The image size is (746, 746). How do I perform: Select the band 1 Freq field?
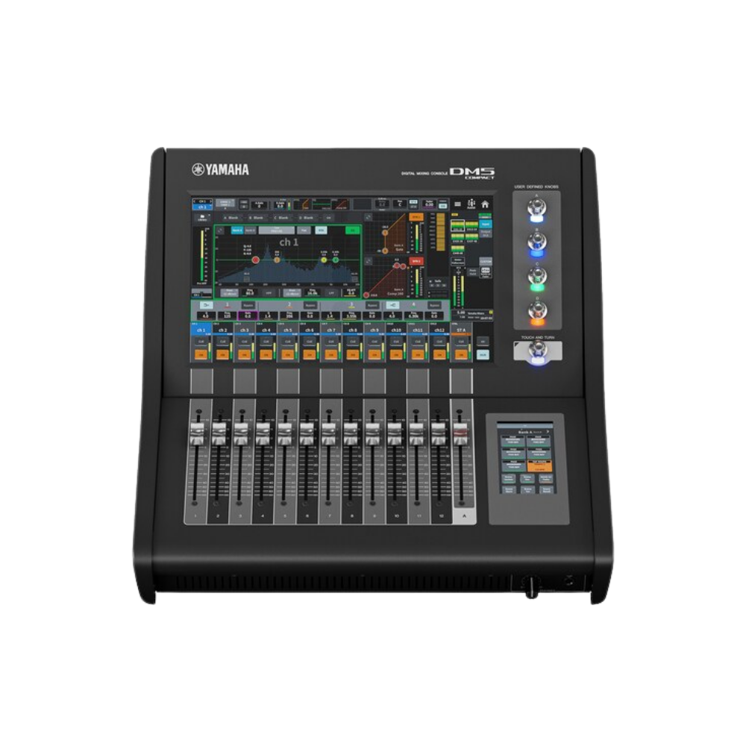pyautogui.click(x=227, y=315)
